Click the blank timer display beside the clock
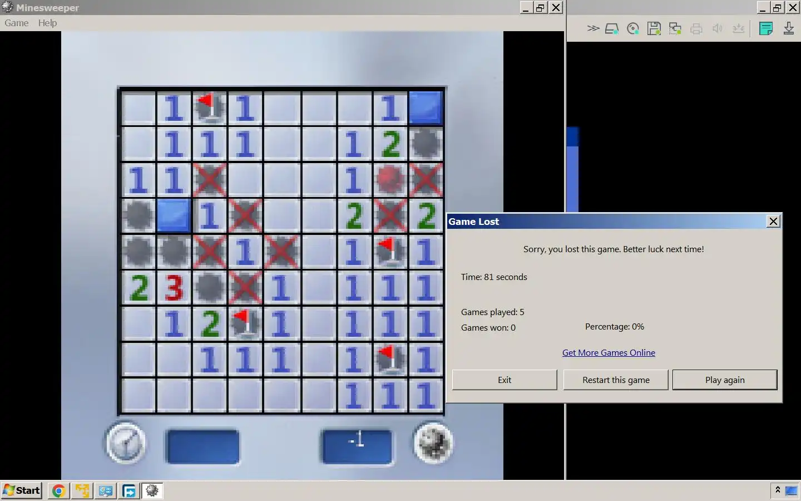The width and height of the screenshot is (801, 501). 203,445
